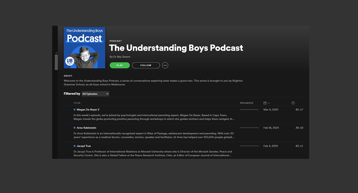Click the Megan De Beyer episode description
Image resolution: width=358 pixels, height=193 pixels.
pos(154,117)
